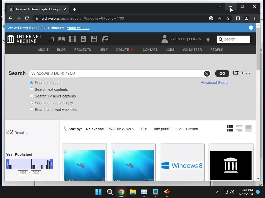Select Search TV news captions option
265x198 pixels.
click(31, 96)
